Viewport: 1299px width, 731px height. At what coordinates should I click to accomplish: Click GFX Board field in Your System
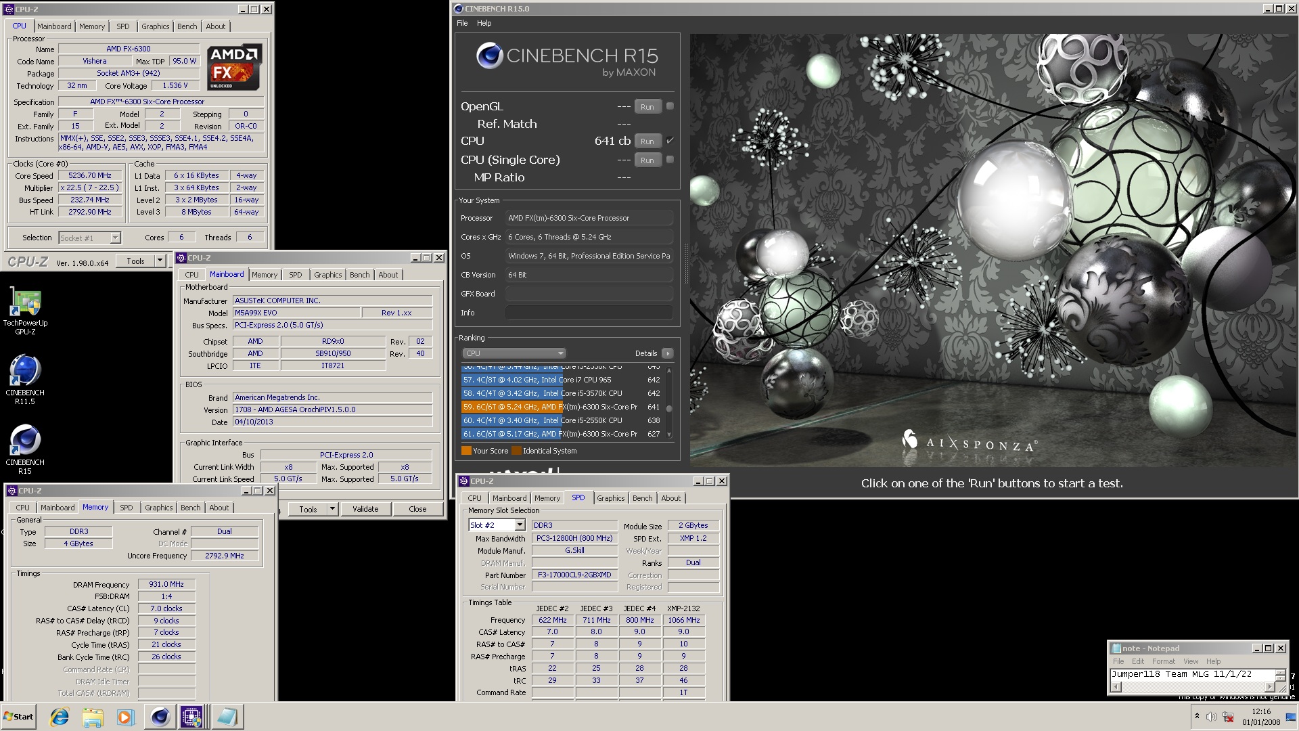[589, 294]
